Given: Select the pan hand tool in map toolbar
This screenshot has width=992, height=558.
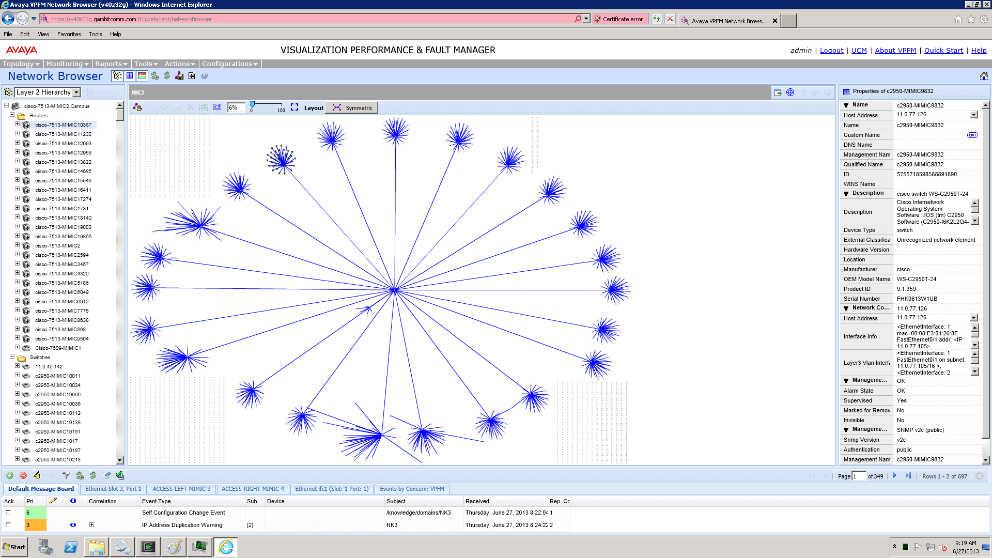Looking at the screenshot, I should click(x=137, y=107).
